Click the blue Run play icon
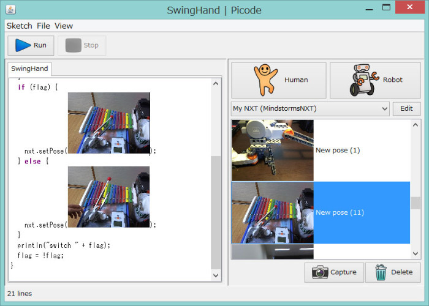 coord(23,45)
